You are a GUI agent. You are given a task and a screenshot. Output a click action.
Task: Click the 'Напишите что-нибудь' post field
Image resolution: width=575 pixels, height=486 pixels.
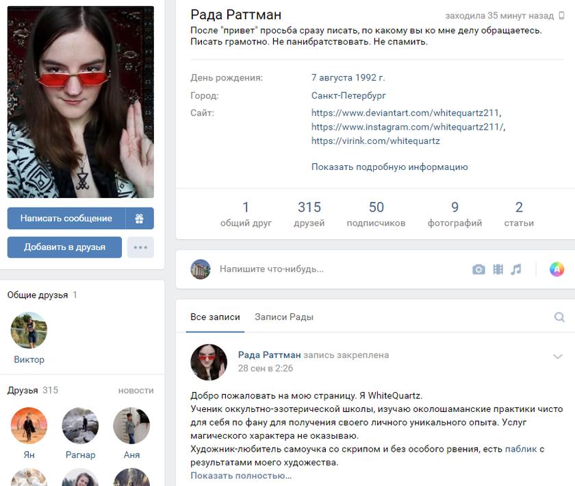329,269
